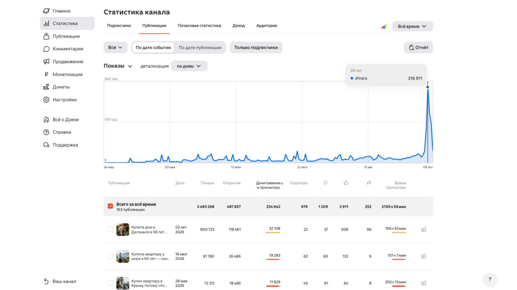Expand the Всё время period dropdown
The height and width of the screenshot is (290, 517).
[x=413, y=26]
